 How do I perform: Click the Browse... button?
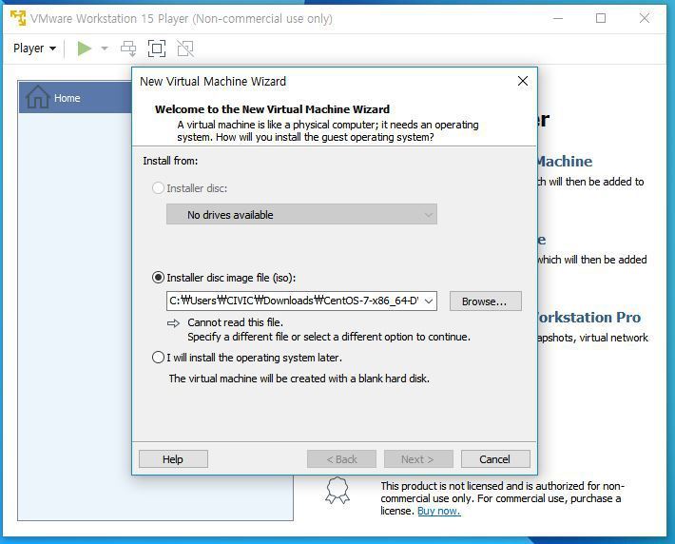pyautogui.click(x=485, y=301)
